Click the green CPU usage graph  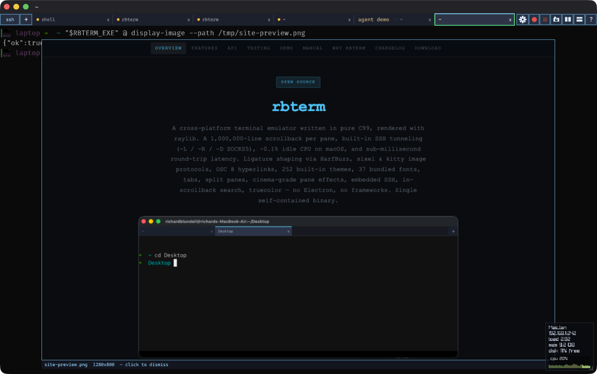(x=569, y=366)
